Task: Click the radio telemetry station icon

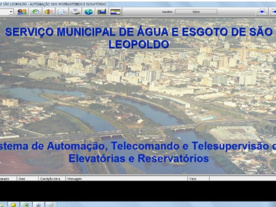Action: [x=76, y=12]
